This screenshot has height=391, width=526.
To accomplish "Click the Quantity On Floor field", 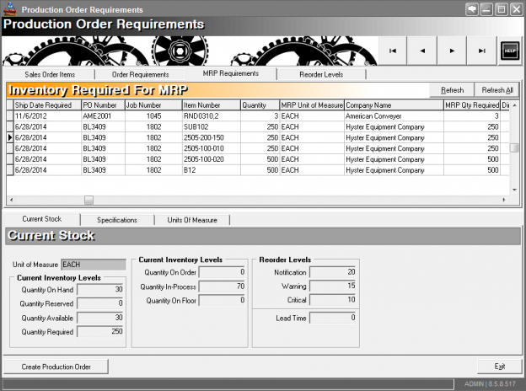I will [222, 300].
